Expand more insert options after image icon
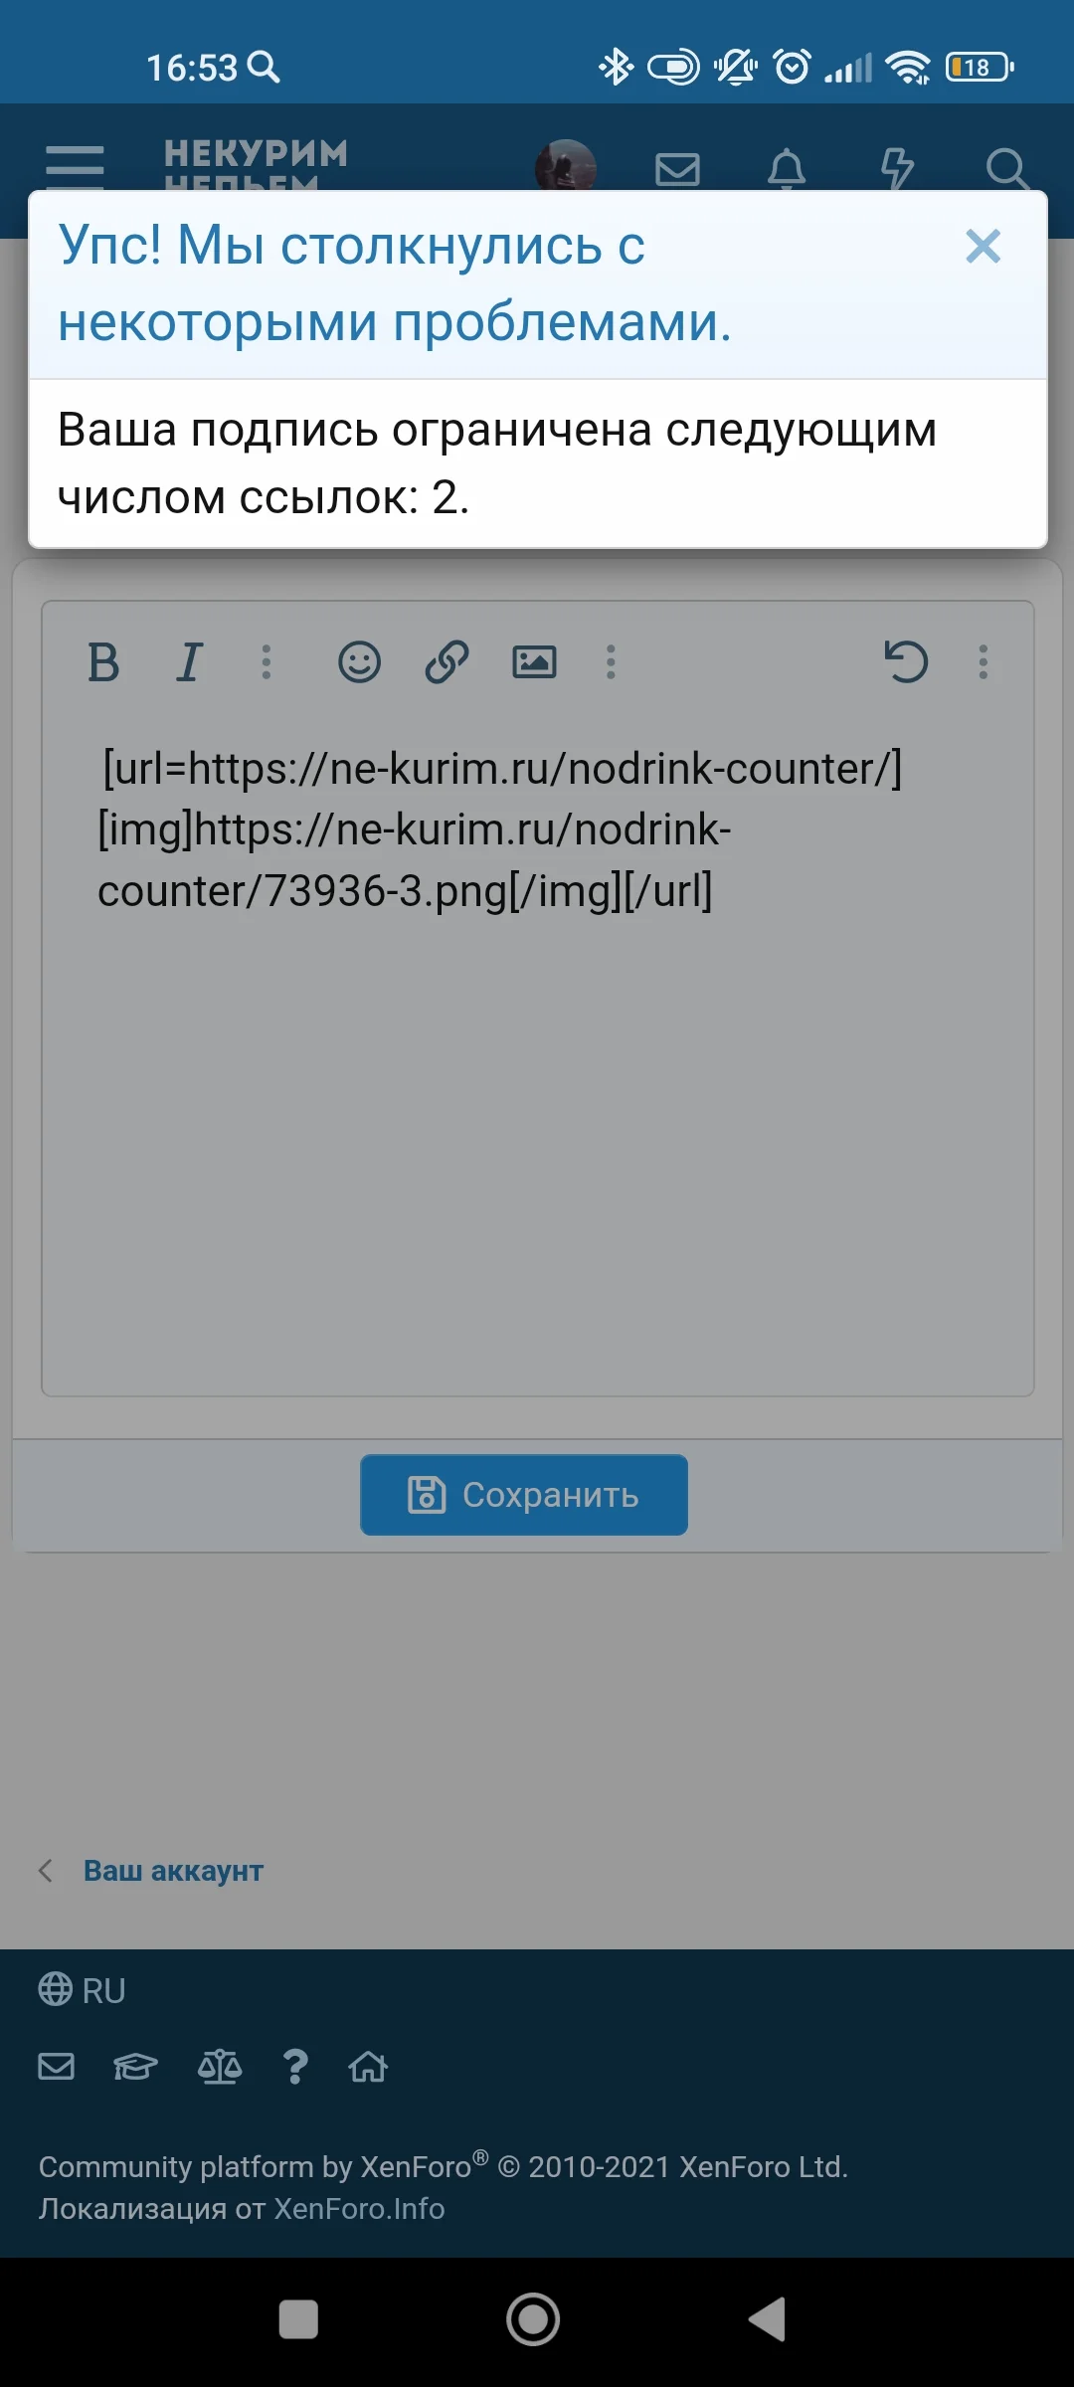The image size is (1074, 2387). [611, 662]
